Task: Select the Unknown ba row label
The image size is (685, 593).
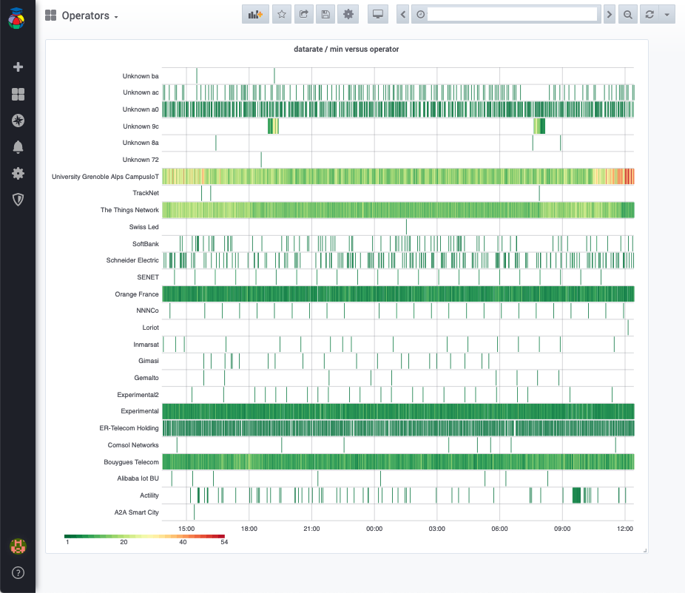Action: 141,76
